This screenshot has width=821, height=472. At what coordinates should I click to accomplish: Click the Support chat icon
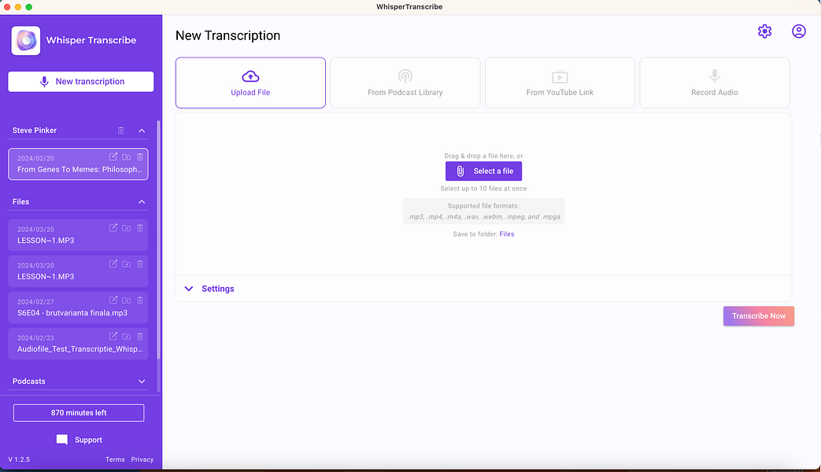point(63,440)
